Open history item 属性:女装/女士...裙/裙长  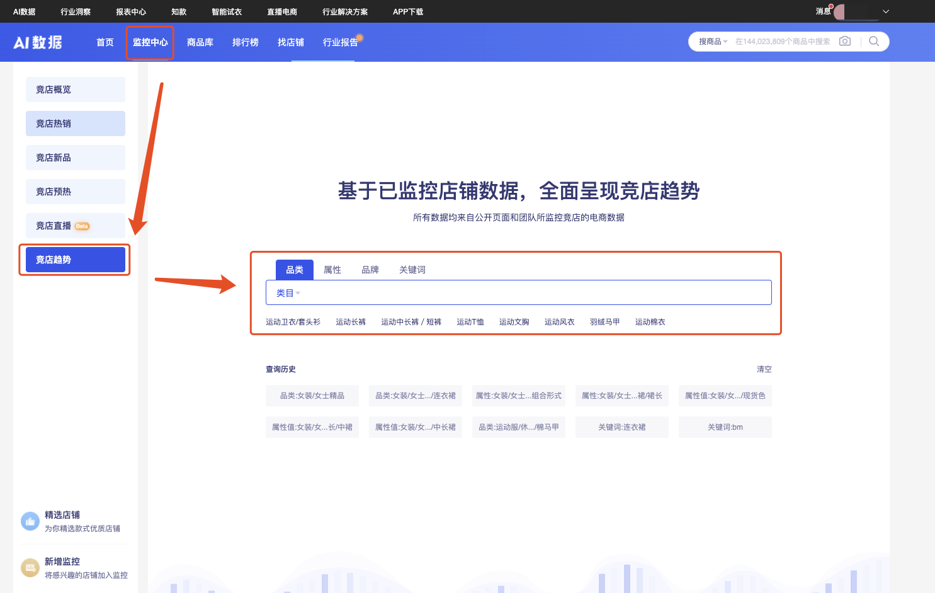622,396
